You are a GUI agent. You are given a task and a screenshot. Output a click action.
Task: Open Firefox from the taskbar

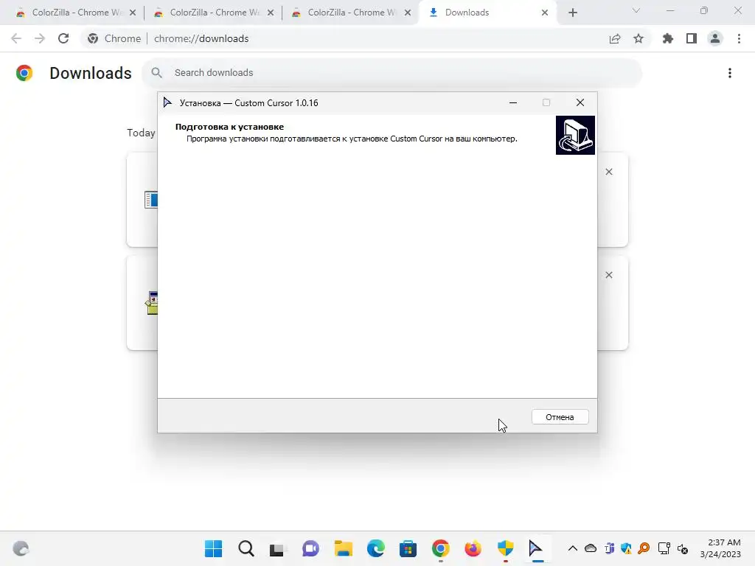click(473, 548)
